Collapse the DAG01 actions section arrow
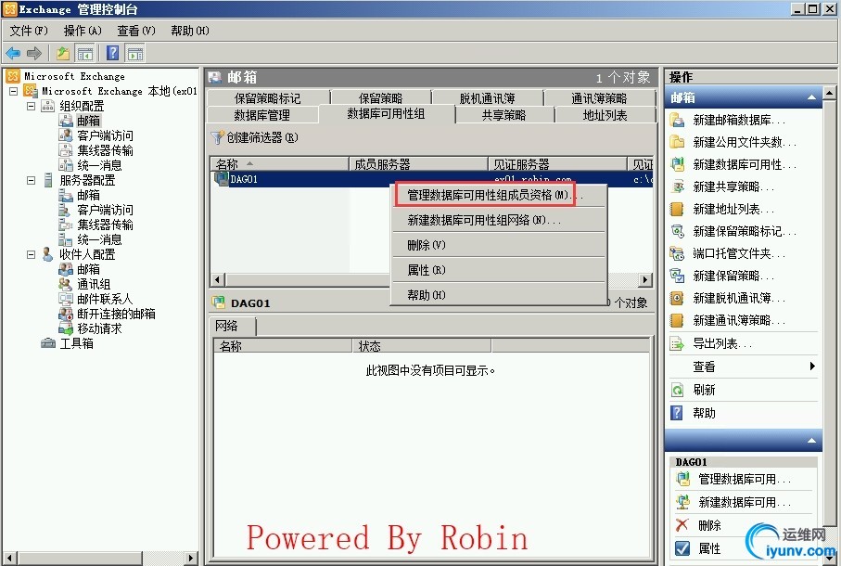The width and height of the screenshot is (841, 566). tap(811, 441)
